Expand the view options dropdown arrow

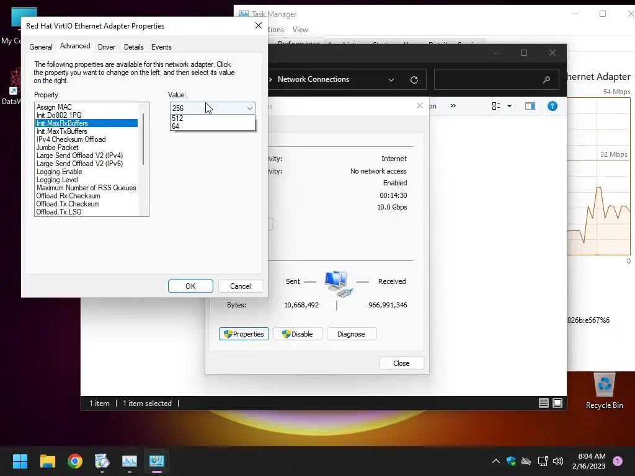pyautogui.click(x=510, y=106)
